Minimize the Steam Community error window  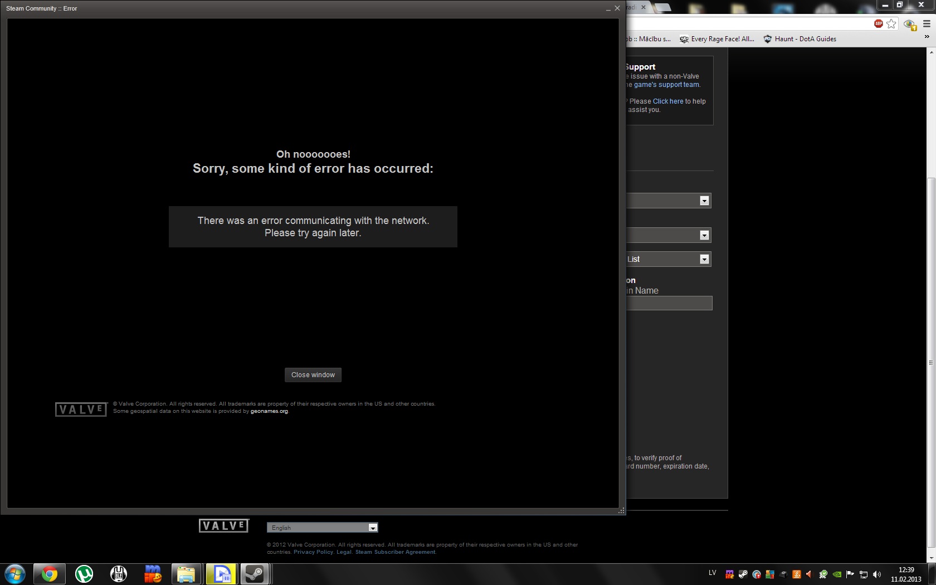(x=608, y=9)
